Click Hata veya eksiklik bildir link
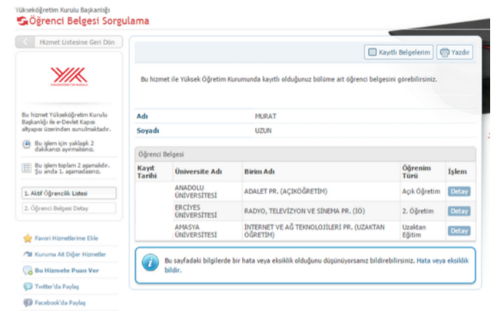The width and height of the screenshot is (491, 311). point(443,260)
